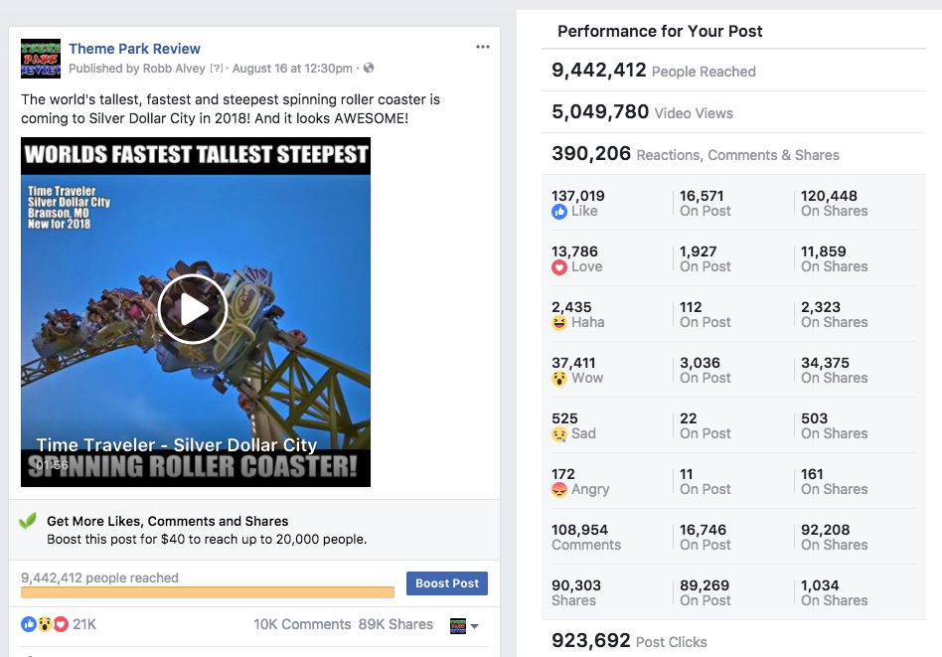Play the Time Traveler roller coaster video
Viewport: 942px width, 657px height.
coord(193,309)
